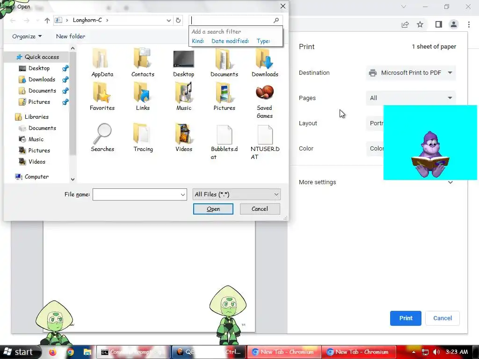Open the Downloads folder in file list
479x359 pixels.
point(265,63)
